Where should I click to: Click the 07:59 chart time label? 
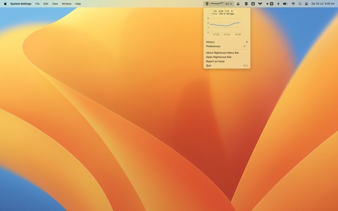(238, 35)
